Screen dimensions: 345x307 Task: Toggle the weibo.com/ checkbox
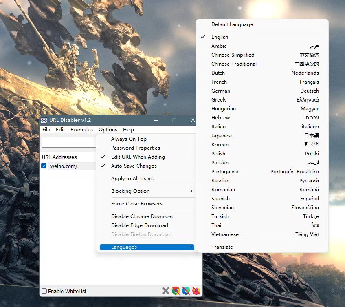pos(44,166)
